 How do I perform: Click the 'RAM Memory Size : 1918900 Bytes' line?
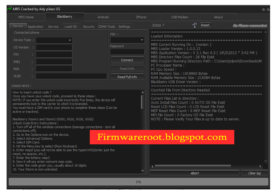point(179,73)
